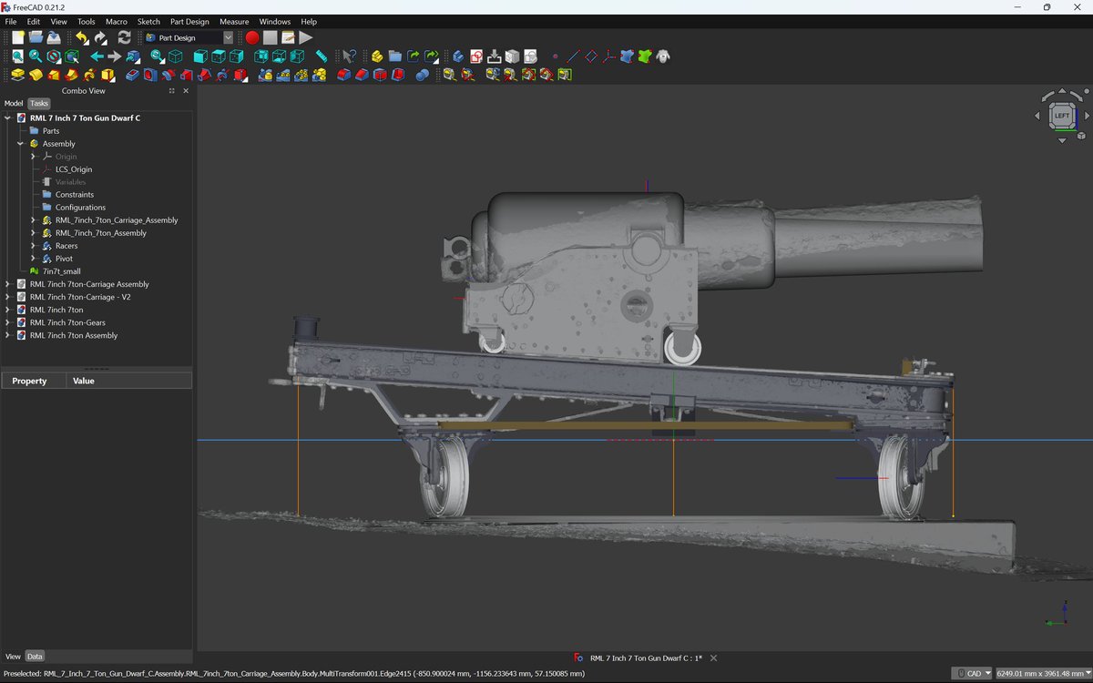Expand the Pivot node in the tree
Image resolution: width=1093 pixels, height=683 pixels.
[x=33, y=259]
